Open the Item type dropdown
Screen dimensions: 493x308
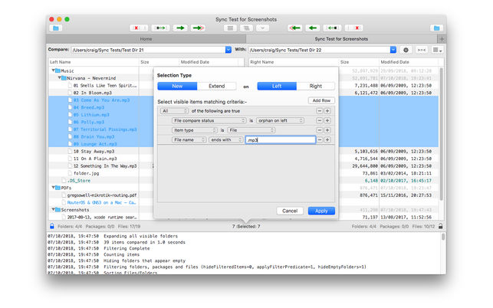[194, 130]
